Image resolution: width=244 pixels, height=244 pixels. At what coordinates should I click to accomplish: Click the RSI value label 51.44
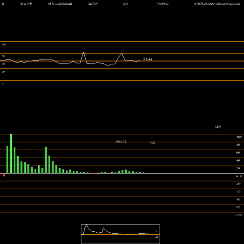coord(147,59)
